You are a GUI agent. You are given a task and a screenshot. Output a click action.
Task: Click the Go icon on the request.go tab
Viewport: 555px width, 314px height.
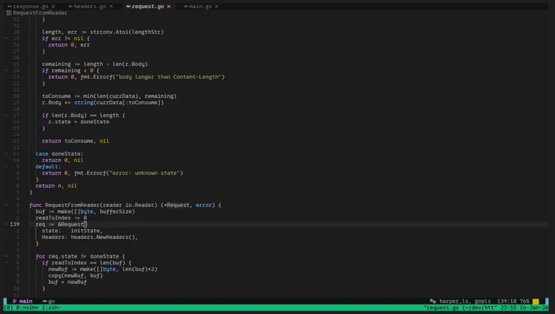tap(128, 7)
